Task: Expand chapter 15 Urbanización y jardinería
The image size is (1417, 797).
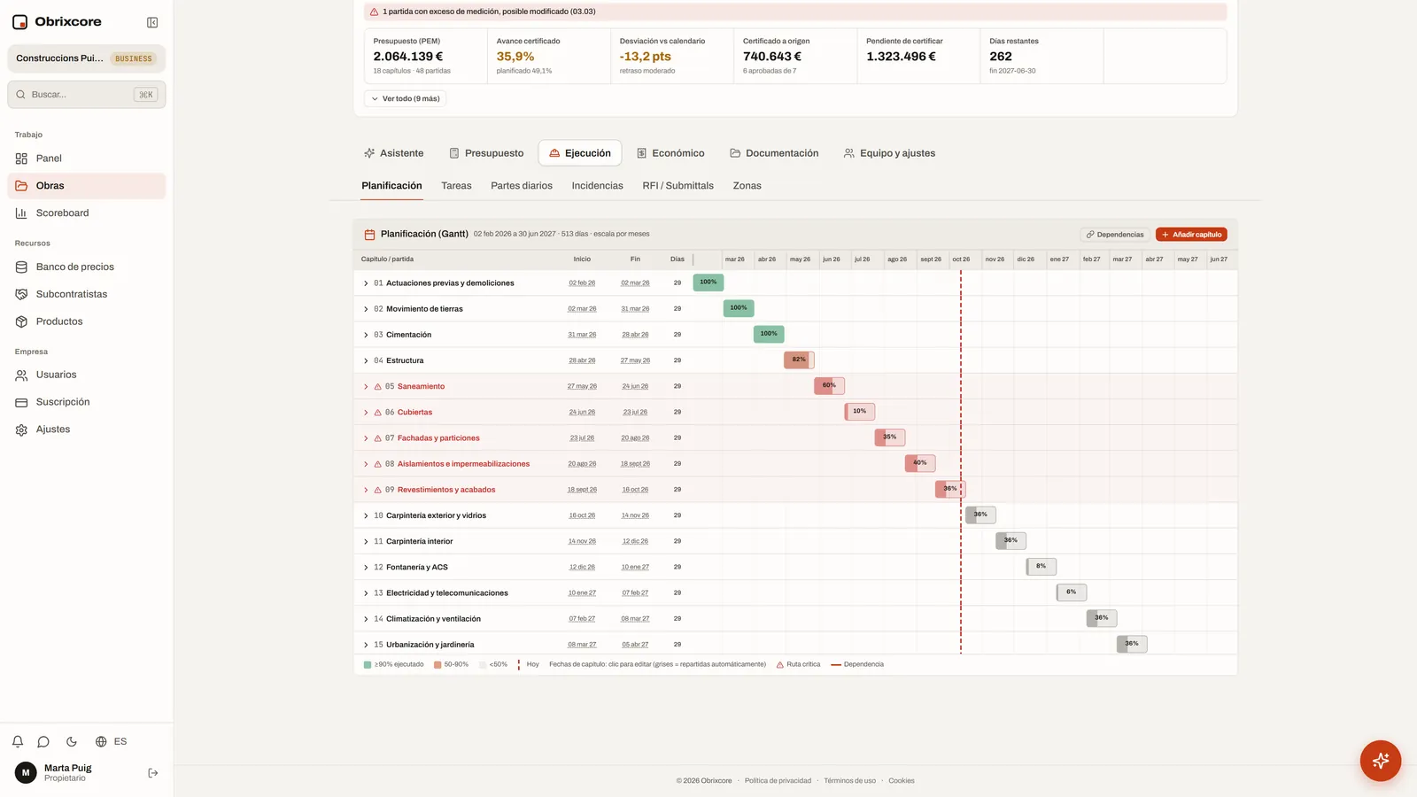Action: point(366,645)
